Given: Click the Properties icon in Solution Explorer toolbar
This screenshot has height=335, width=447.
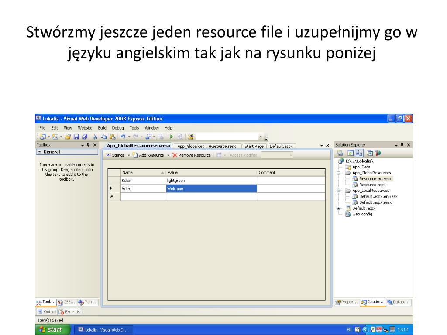Looking at the screenshot, I should 340,153.
